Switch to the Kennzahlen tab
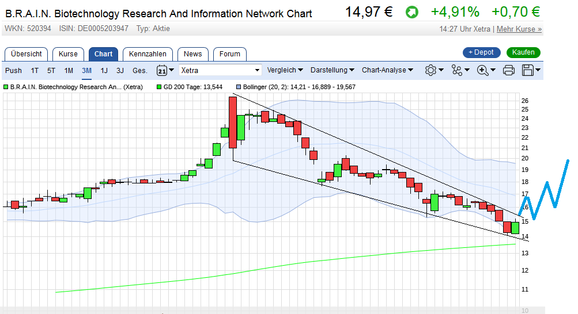Screen dimensions: 578x314 [148, 54]
